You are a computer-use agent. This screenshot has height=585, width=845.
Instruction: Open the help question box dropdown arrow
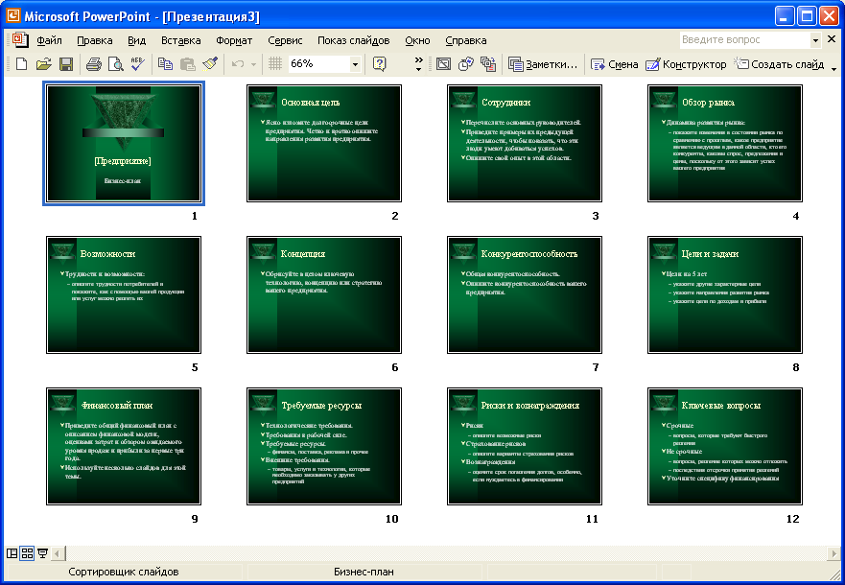tap(815, 40)
